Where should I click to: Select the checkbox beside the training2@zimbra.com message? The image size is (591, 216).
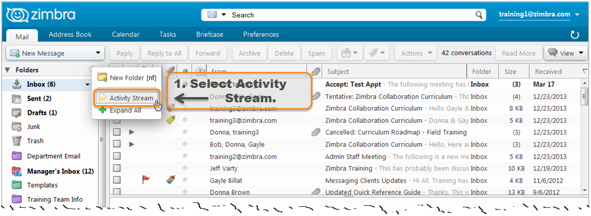coord(117,156)
